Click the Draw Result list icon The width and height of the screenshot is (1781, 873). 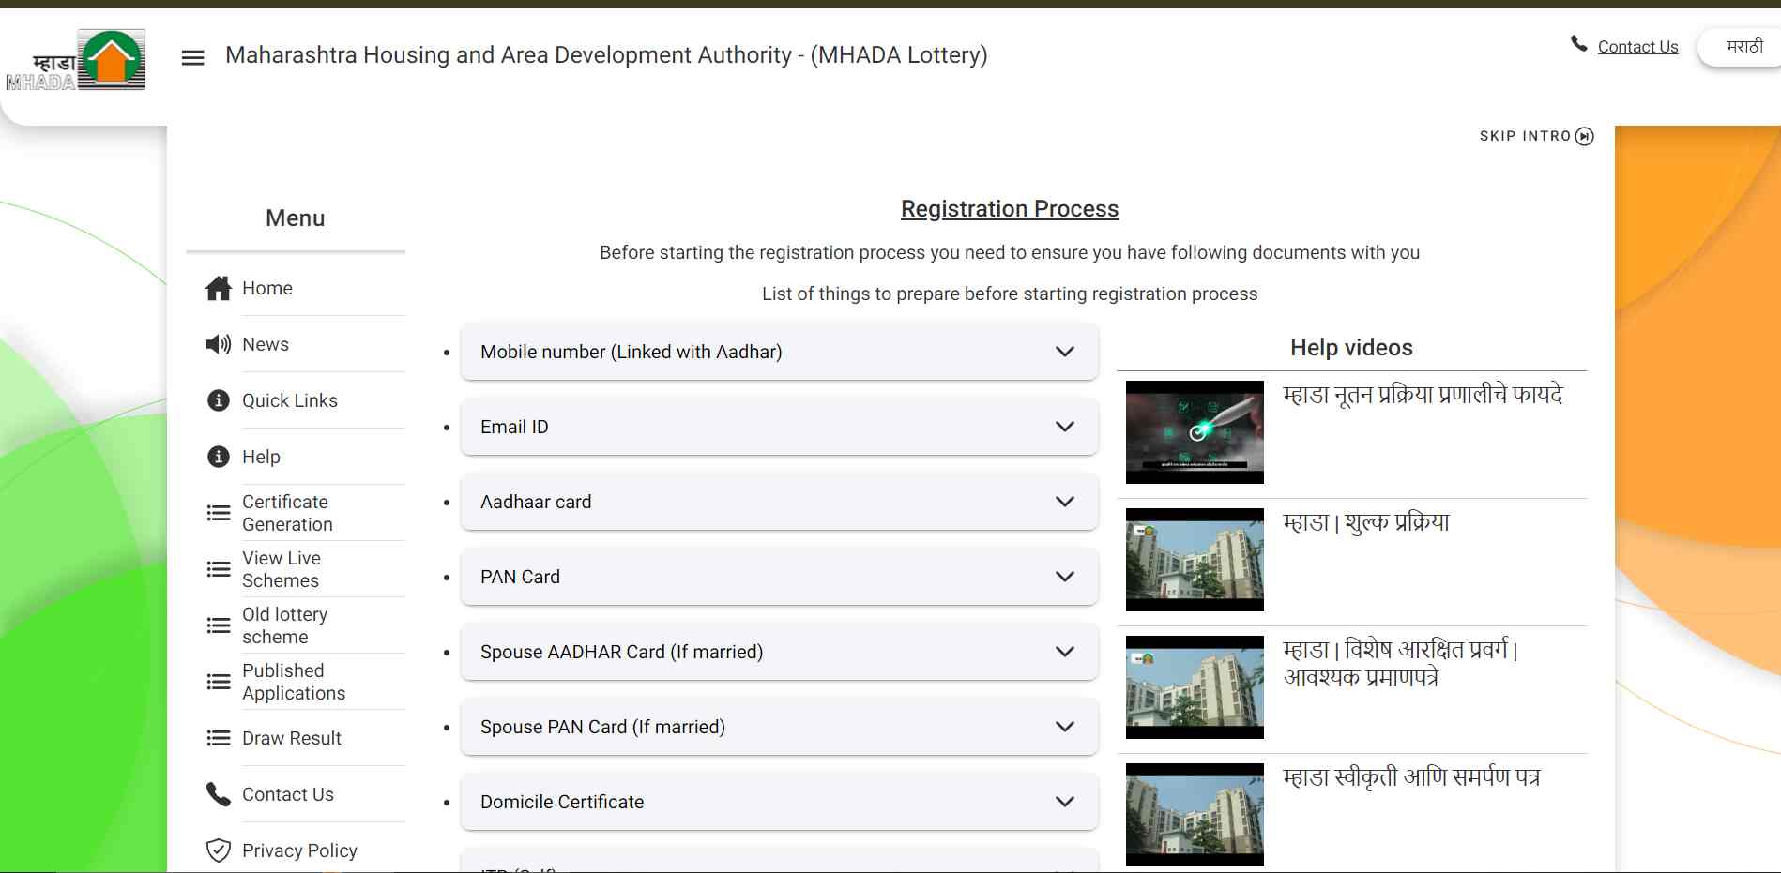(x=219, y=738)
